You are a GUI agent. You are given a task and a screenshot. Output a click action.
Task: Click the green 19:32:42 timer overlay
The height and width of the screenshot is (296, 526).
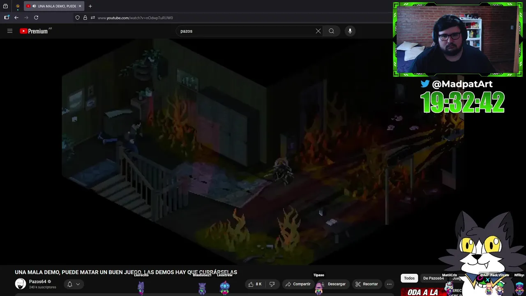pos(462,102)
